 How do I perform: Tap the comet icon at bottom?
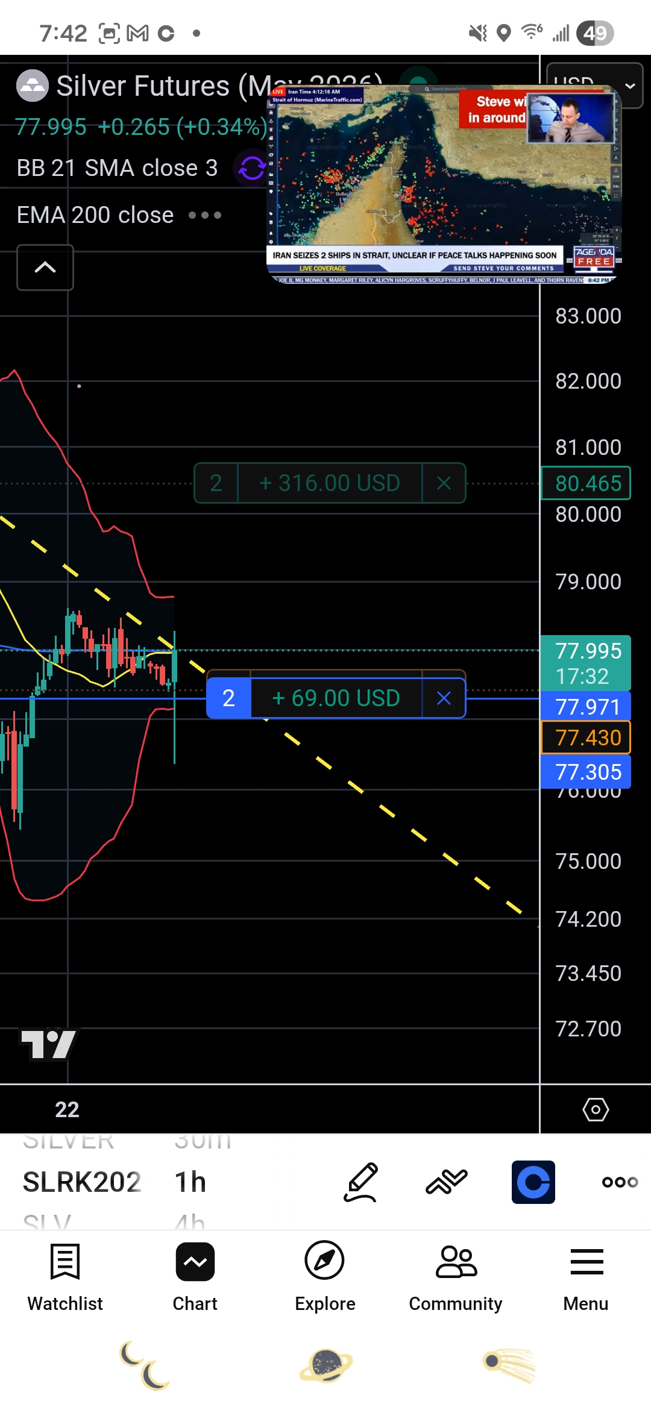[509, 1365]
